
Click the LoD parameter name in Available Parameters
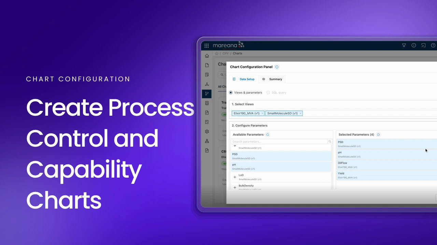point(241,175)
